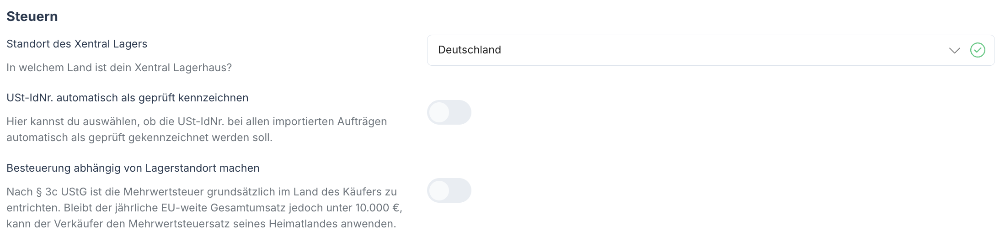Click the knob of Besteuerung switch
Viewport: 1005px width, 242px height.
[x=439, y=190]
